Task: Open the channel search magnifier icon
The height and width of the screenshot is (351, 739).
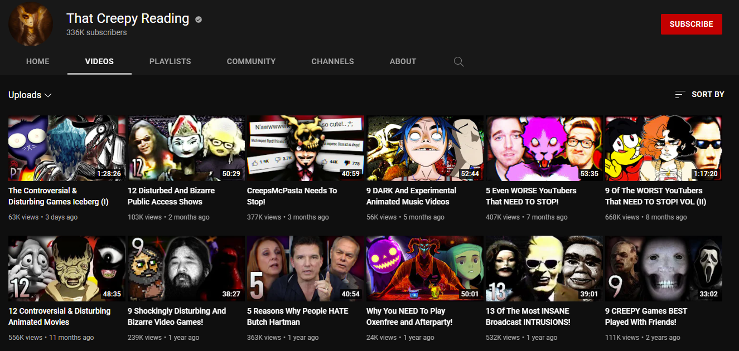Action: point(458,61)
